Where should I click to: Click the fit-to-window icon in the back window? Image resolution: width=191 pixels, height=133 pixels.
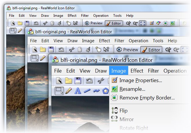[142, 23]
